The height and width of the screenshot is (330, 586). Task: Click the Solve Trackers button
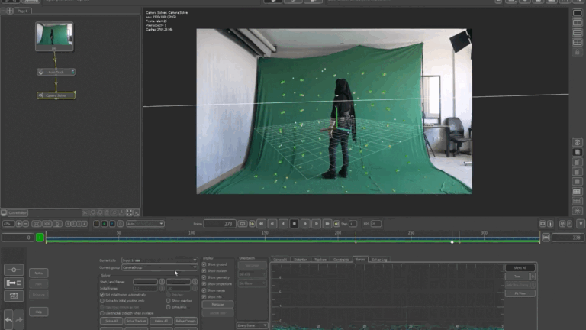pos(136,321)
